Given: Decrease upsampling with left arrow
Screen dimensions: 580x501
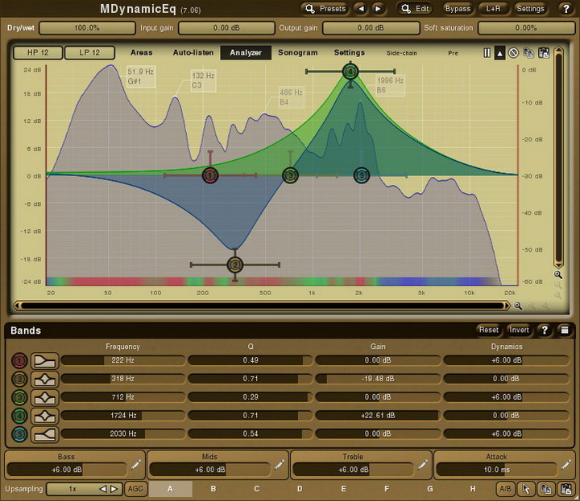Looking at the screenshot, I should pos(103,489).
